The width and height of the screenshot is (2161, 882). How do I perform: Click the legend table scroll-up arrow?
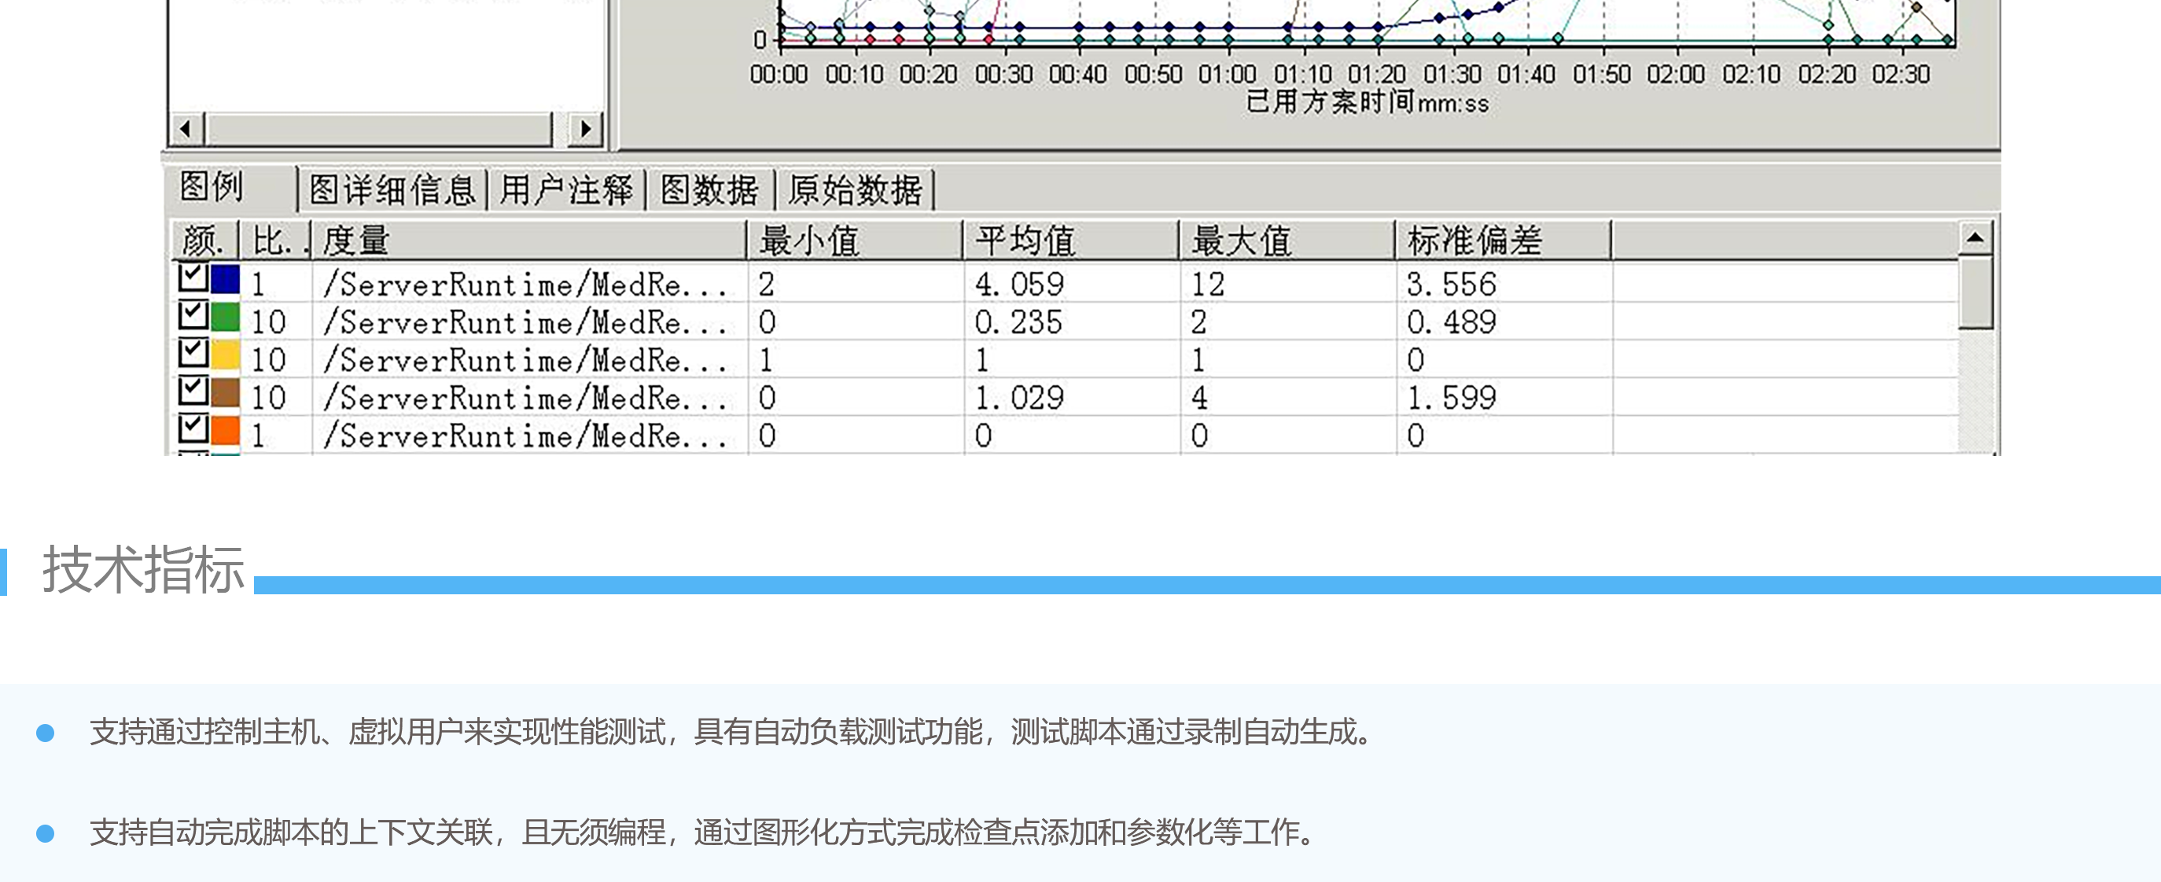[x=1975, y=238]
